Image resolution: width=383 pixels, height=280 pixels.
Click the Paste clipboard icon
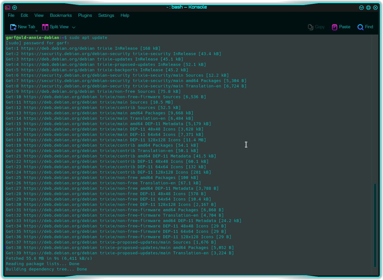[335, 27]
